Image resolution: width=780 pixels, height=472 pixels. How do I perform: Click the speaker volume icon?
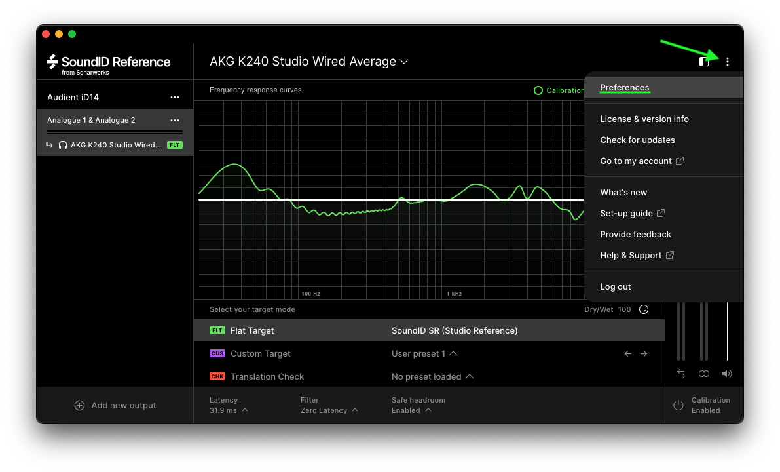tap(727, 374)
